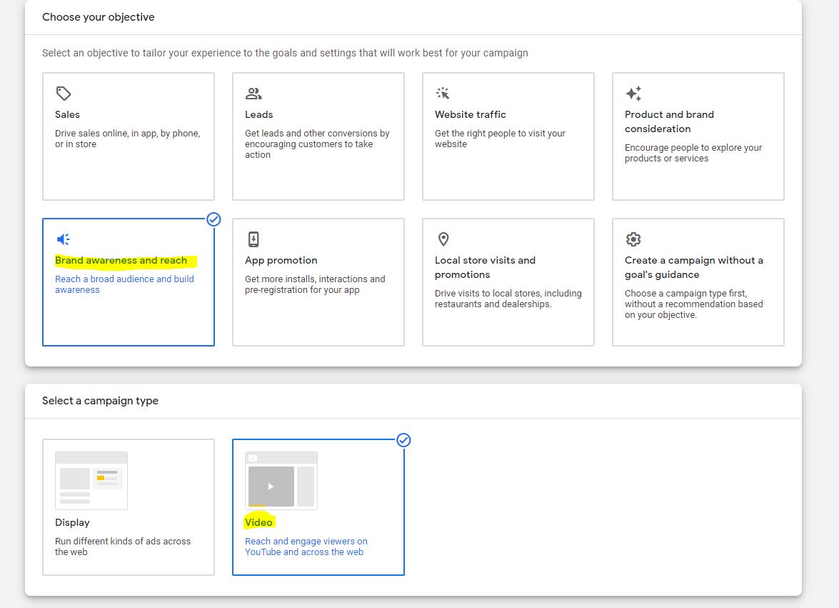Toggle the checkmark on Brand awareness and reach
Image resolution: width=839 pixels, height=608 pixels.
(x=213, y=219)
